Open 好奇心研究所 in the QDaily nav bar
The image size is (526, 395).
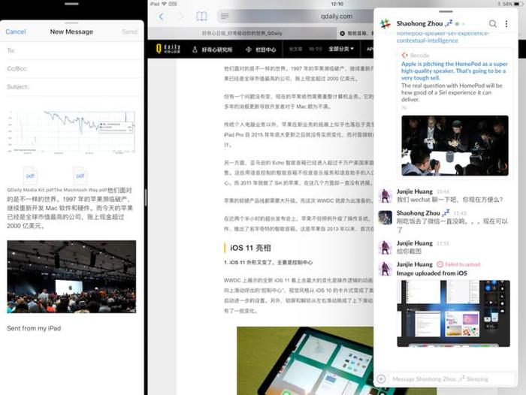(x=216, y=50)
